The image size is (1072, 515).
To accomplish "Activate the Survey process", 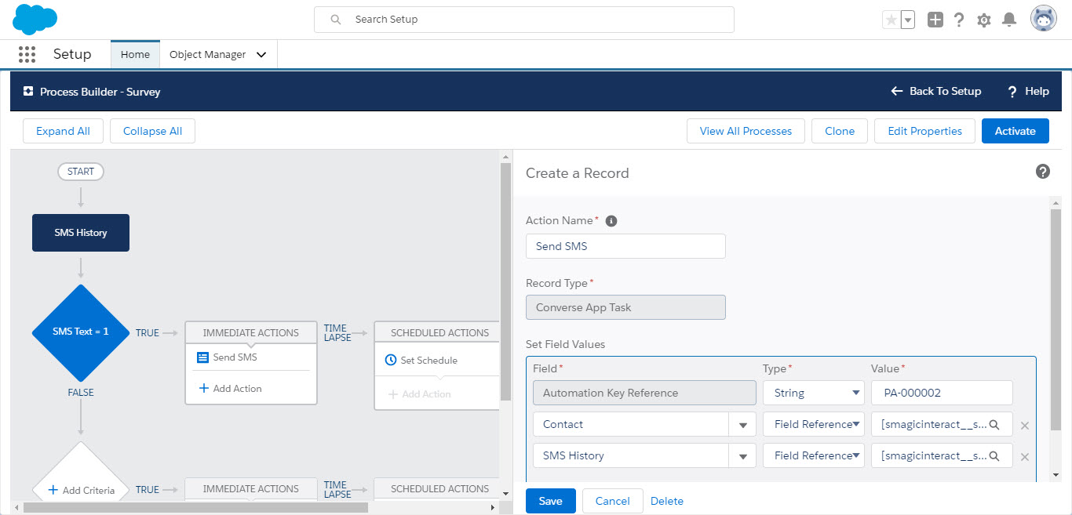I will pos(1015,131).
